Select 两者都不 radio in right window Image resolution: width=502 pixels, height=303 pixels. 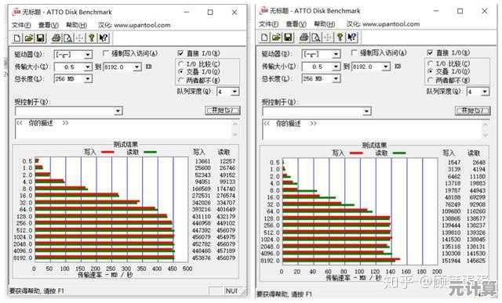click(x=431, y=80)
